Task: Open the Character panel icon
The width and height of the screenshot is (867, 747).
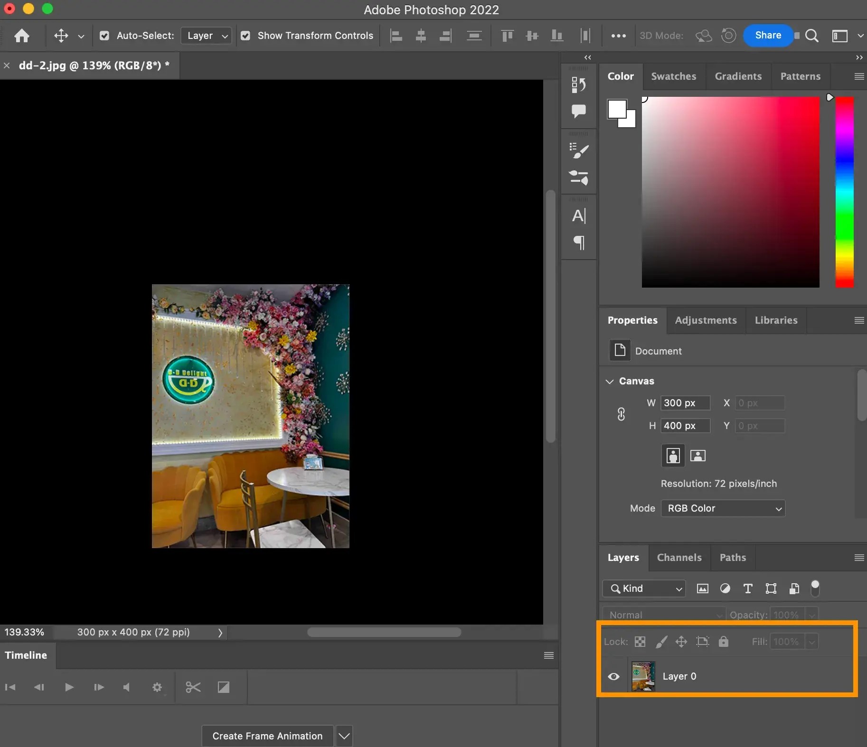Action: click(x=579, y=216)
